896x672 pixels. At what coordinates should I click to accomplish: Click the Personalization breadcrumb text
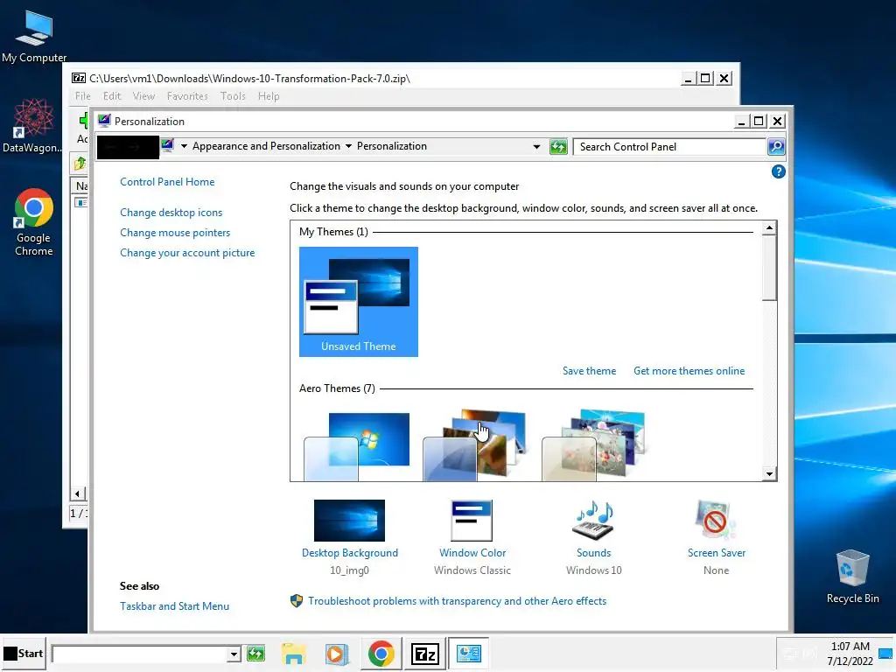391,146
